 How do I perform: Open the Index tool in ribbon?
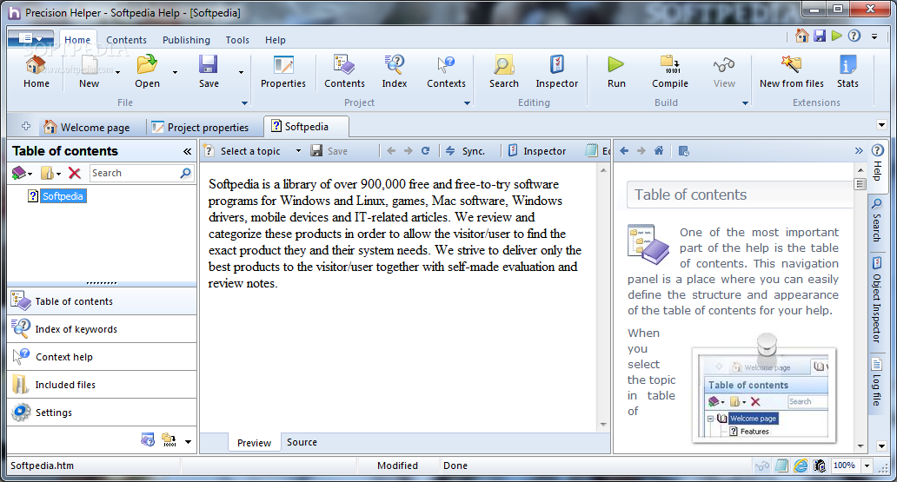point(394,72)
